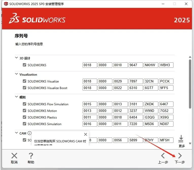Screen dimensions: 194x170
Task: Click Flow Simulation field containing ZKDK
Action: point(151,104)
